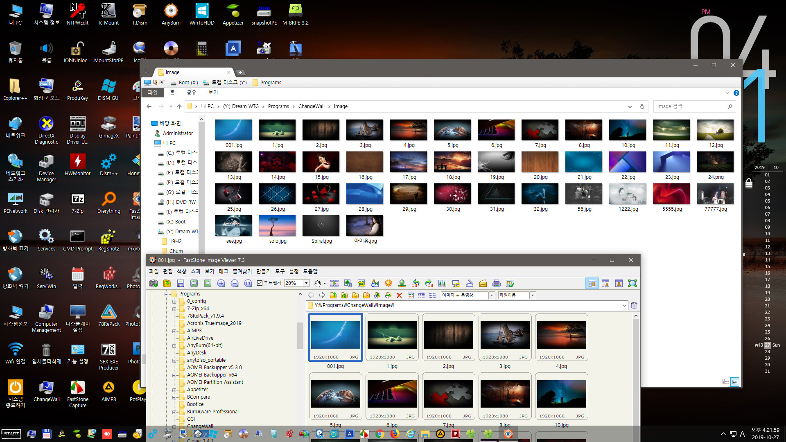Click Chrome icon in the taskbar
Screen dimensions: 786x442
[380, 434]
